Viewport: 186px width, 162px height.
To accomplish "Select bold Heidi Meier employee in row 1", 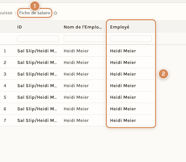I will point(123,51).
